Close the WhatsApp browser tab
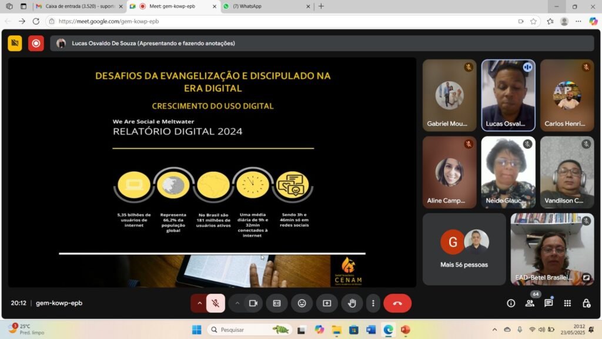This screenshot has width=602, height=339. coord(308,6)
